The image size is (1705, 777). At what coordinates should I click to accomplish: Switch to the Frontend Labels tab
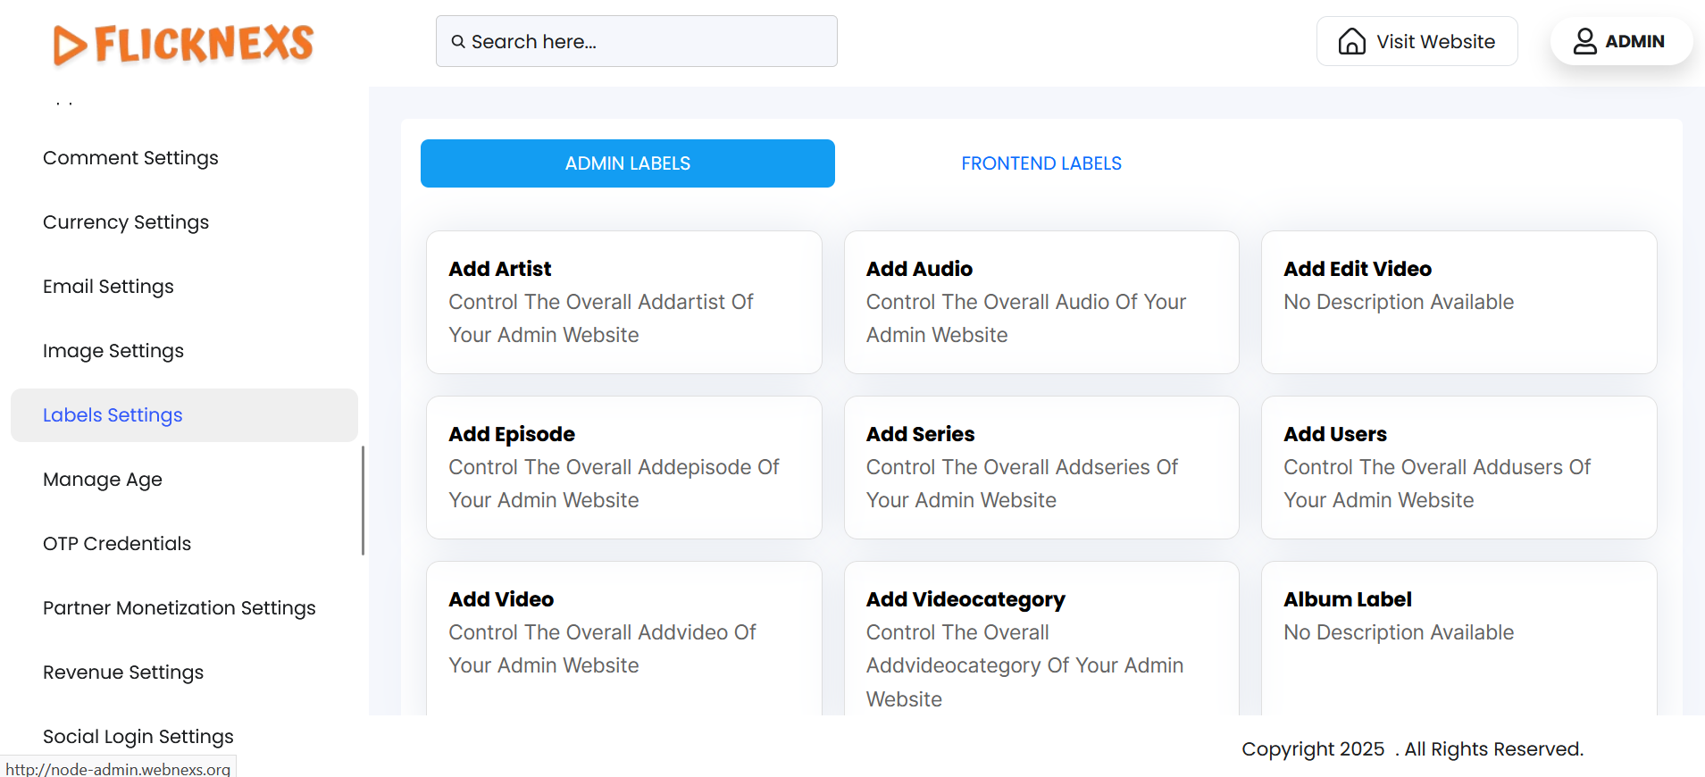[1041, 163]
